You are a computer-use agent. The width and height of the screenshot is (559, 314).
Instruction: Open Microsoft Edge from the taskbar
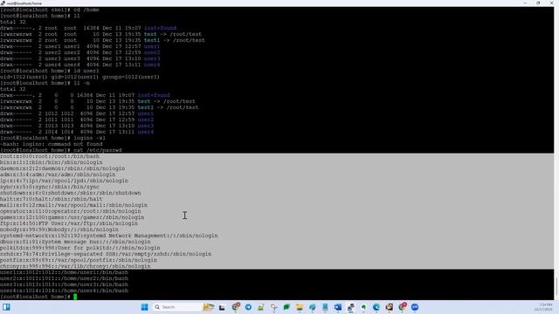pyautogui.click(x=376, y=307)
